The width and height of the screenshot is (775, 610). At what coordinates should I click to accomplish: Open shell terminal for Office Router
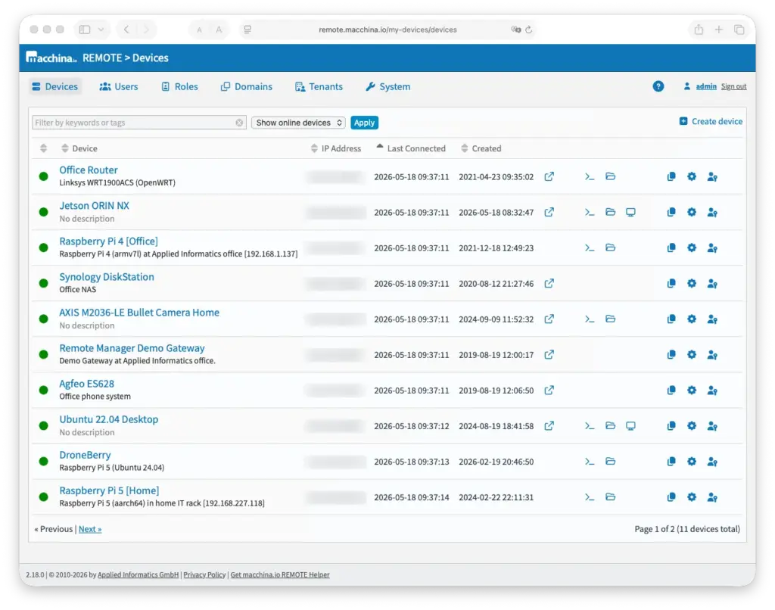(589, 176)
